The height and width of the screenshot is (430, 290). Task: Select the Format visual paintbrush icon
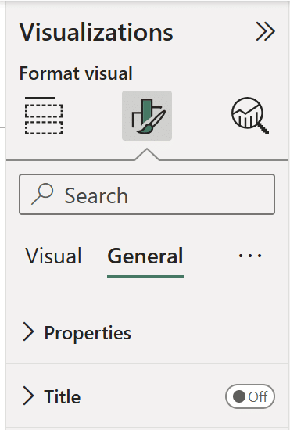pyautogui.click(x=147, y=116)
